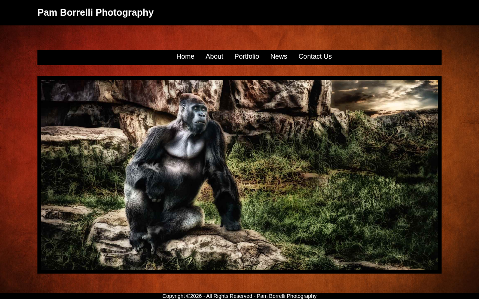The width and height of the screenshot is (479, 299).
Task: Open the Contact Us page
Action: click(315, 56)
